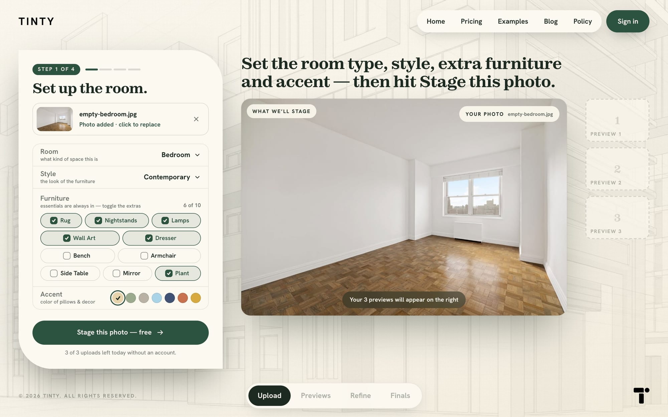The width and height of the screenshot is (668, 417).
Task: Select the Upload step tab
Action: 270,396
